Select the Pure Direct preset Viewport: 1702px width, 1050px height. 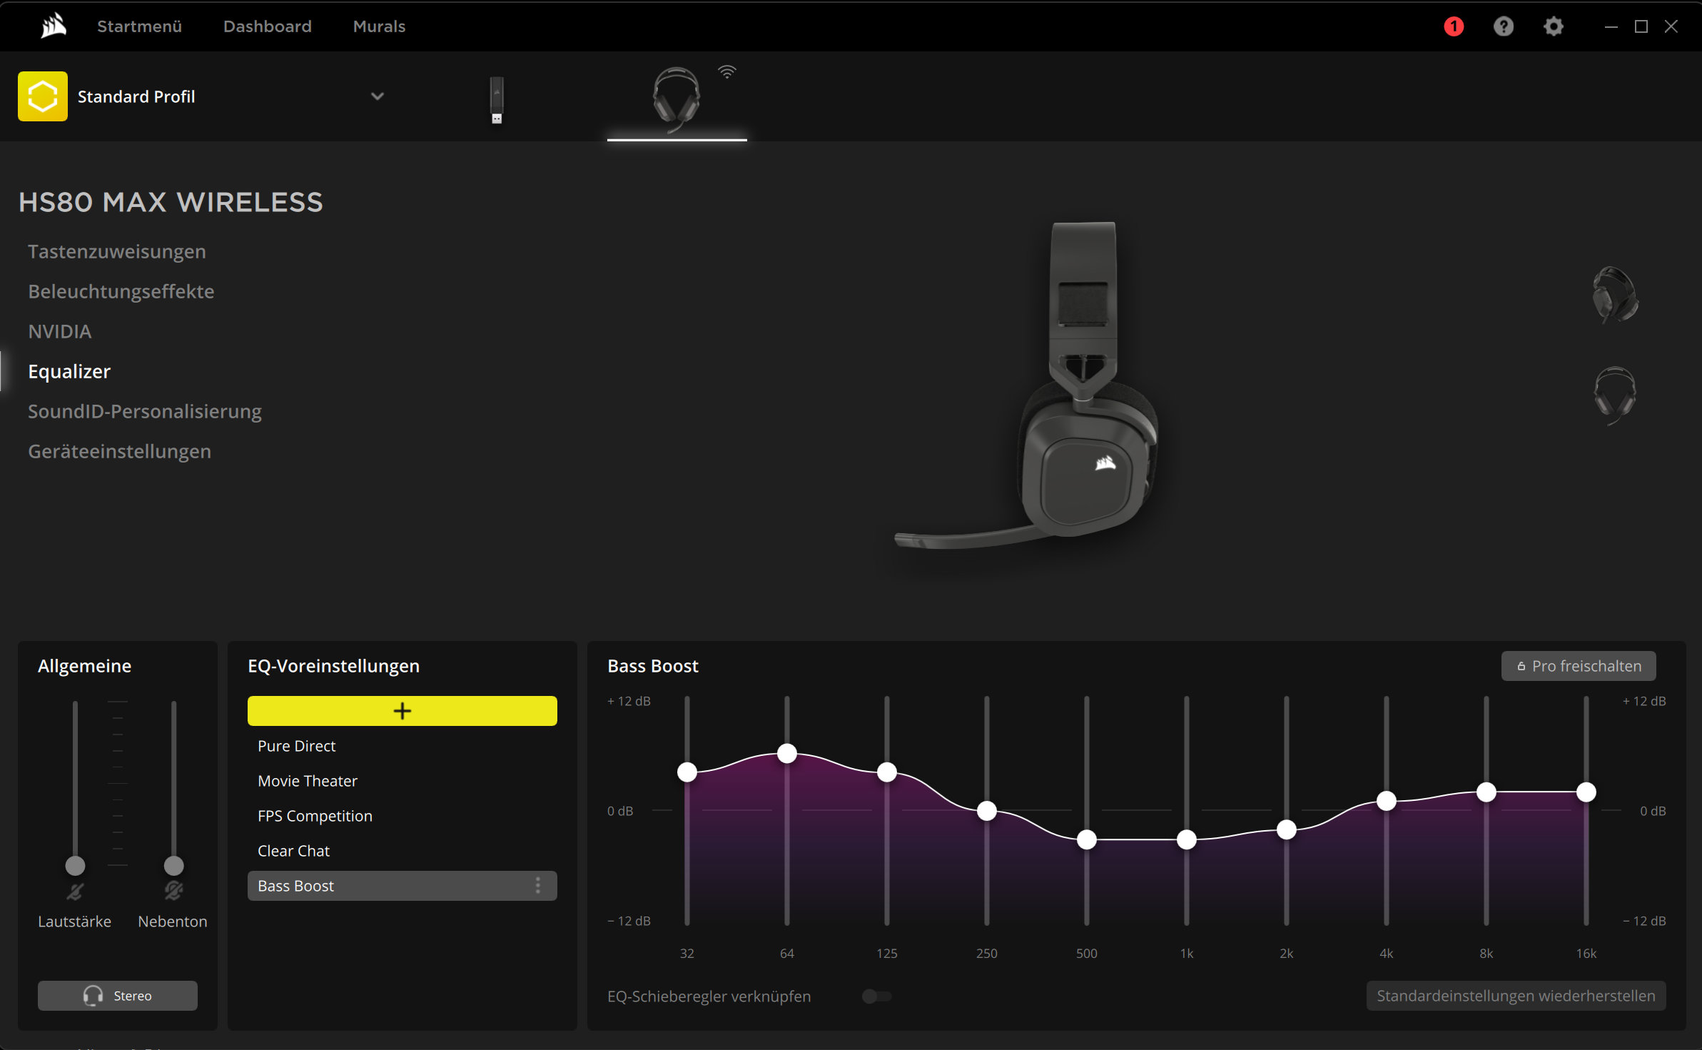coord(402,746)
